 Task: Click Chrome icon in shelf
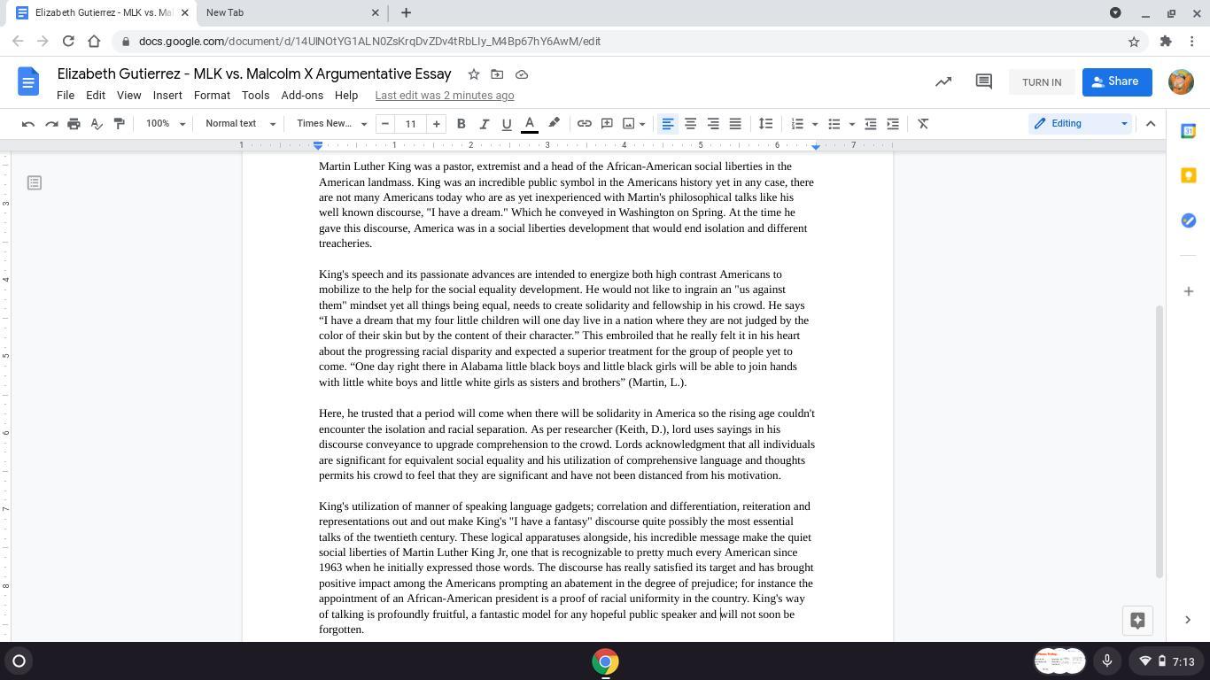coord(605,661)
